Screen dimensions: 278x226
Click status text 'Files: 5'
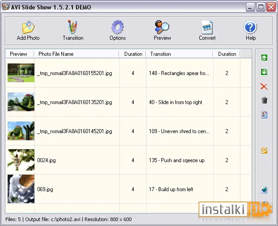pos(13,219)
